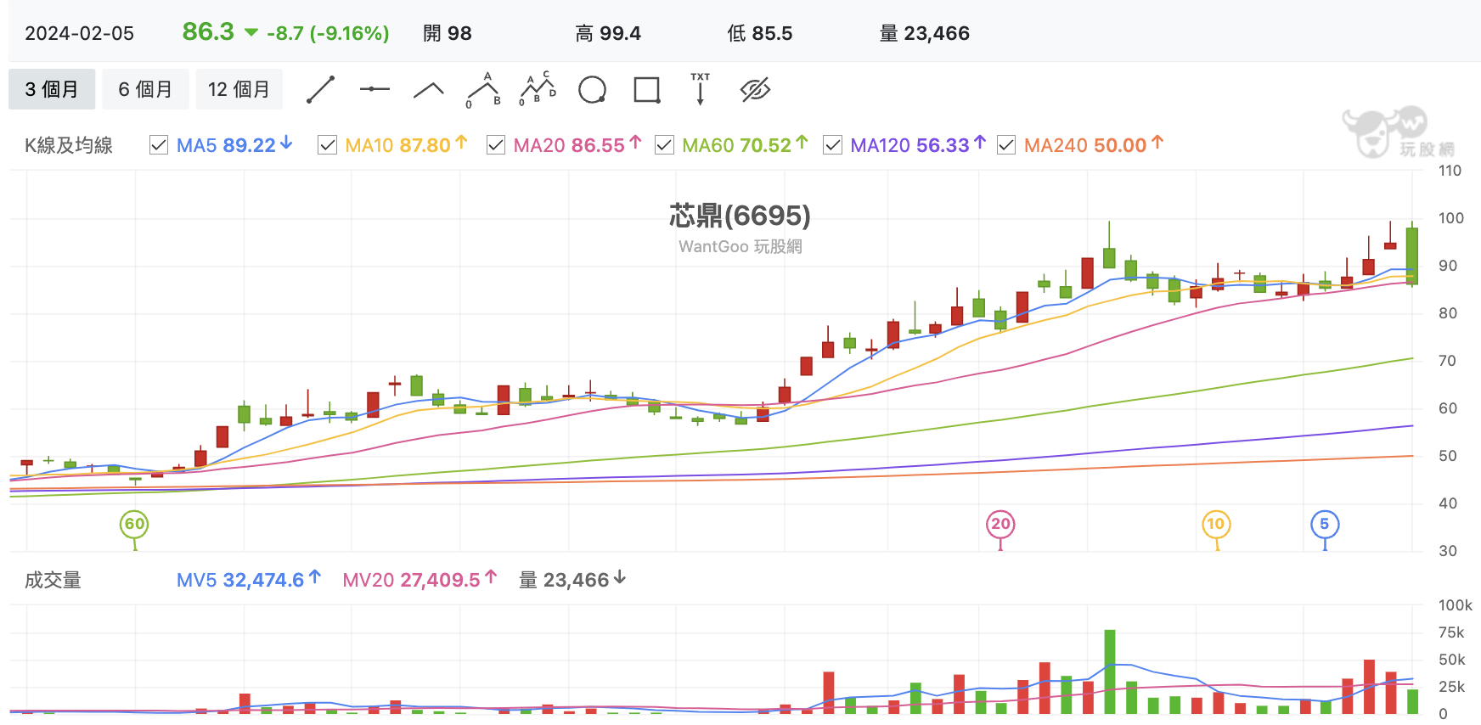Switch to the 12 個月 range tab
The image size is (1481, 725).
[x=239, y=89]
